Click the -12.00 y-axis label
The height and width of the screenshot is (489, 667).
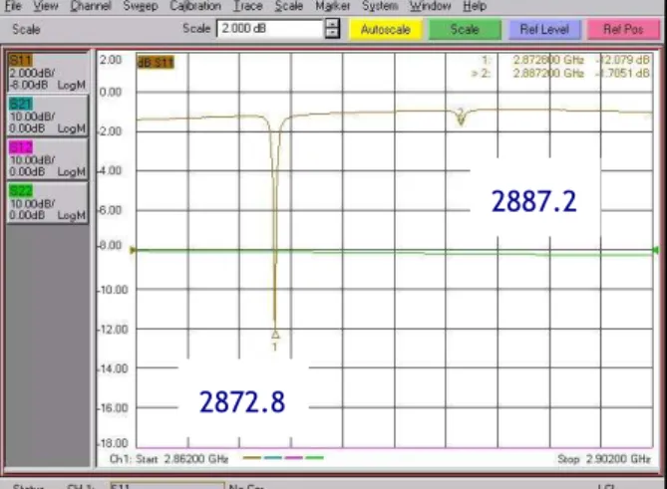click(x=113, y=330)
